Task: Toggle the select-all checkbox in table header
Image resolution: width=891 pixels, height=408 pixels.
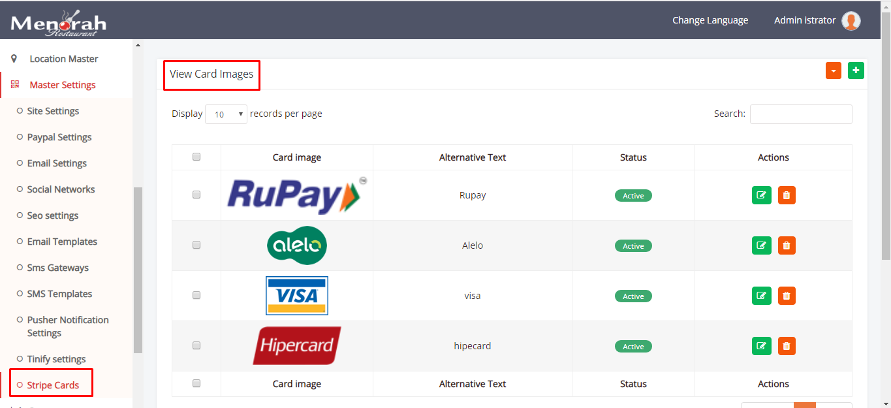Action: [x=196, y=157]
